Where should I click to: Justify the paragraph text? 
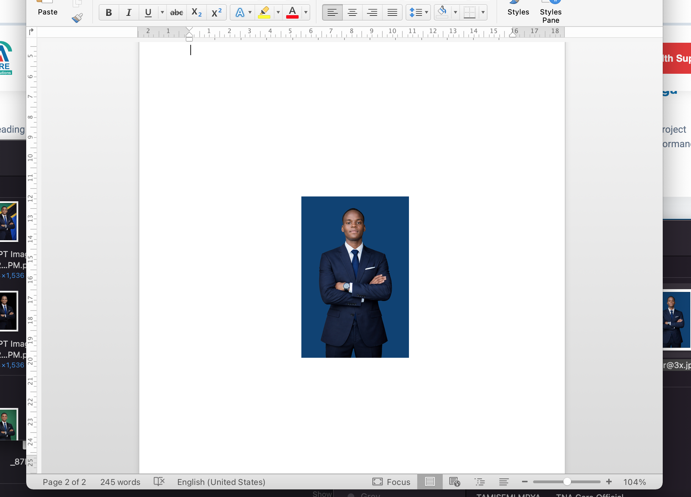pyautogui.click(x=392, y=13)
